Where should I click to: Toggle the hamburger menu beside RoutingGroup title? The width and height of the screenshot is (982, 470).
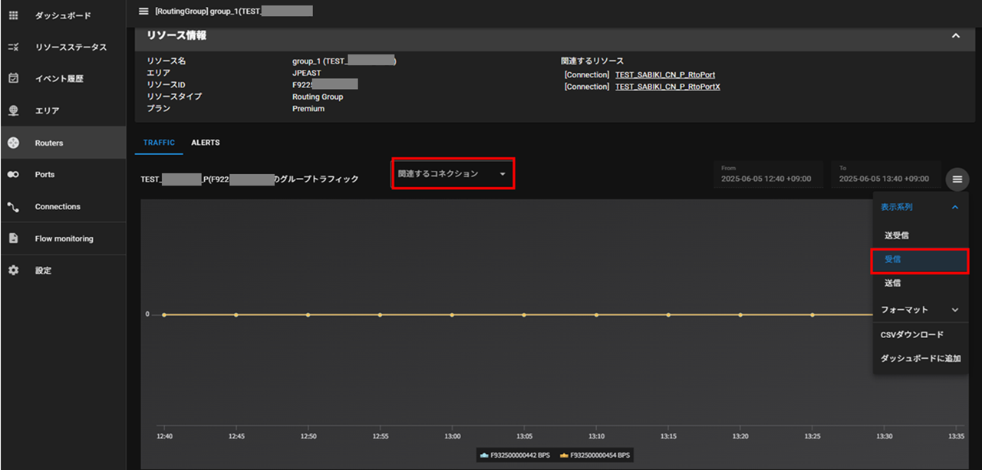(x=143, y=12)
